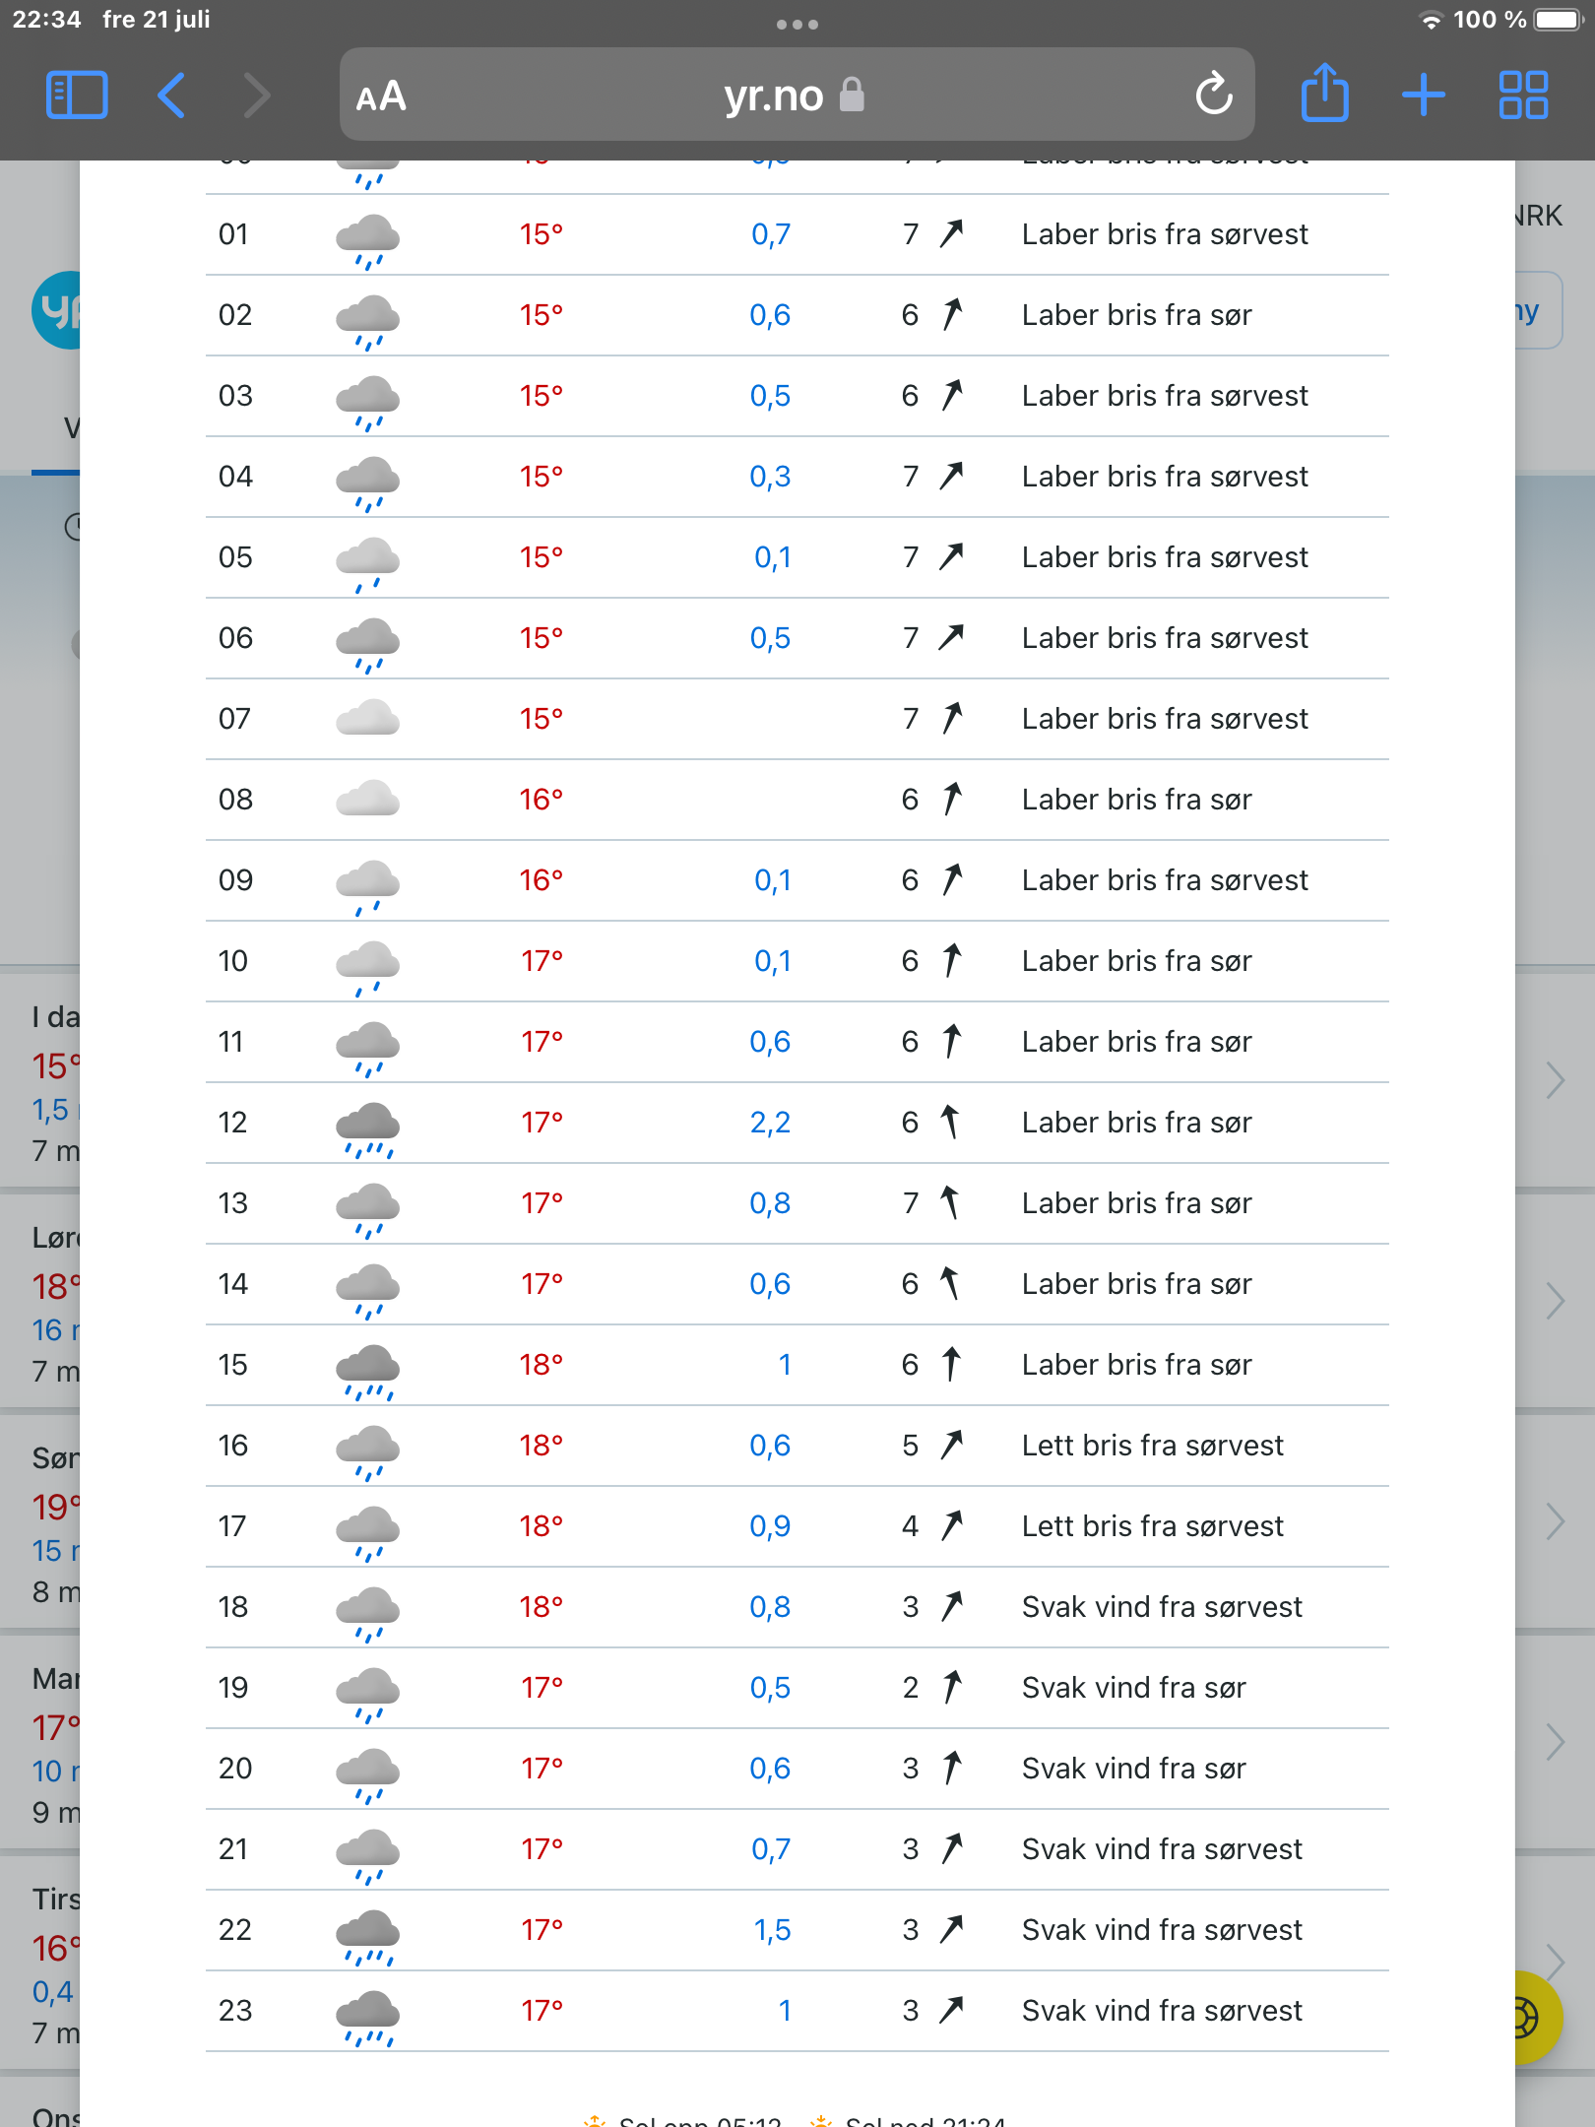Add a new Safari tab
The width and height of the screenshot is (1595, 2127).
pyautogui.click(x=1424, y=96)
